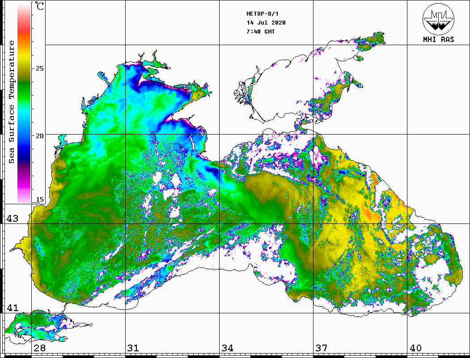This screenshot has height=358, width=470.
Task: Click the MHI RAS circular logo
Action: pyautogui.click(x=438, y=19)
